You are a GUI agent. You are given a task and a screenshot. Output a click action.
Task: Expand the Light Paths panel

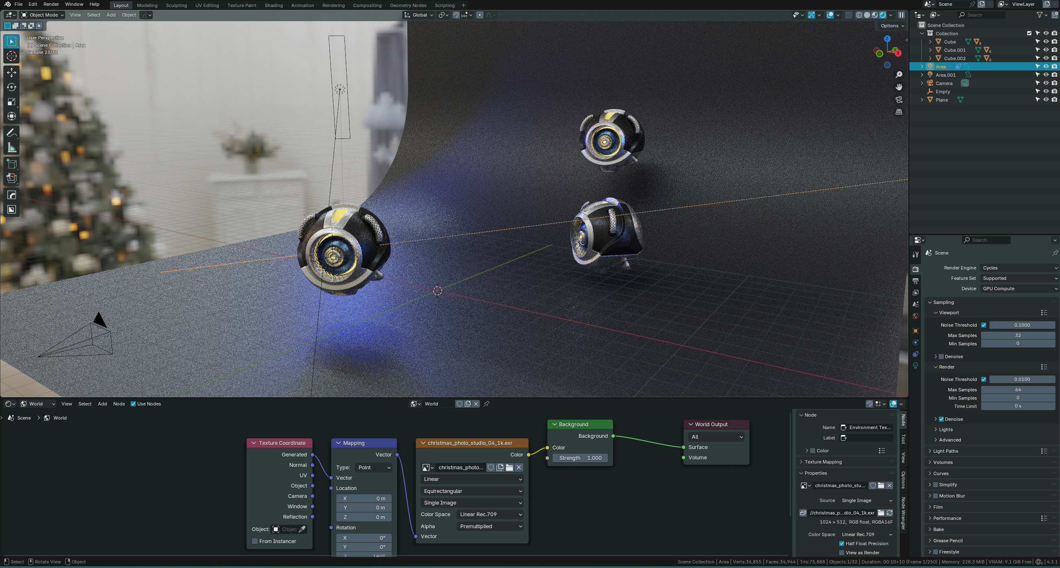click(x=945, y=451)
